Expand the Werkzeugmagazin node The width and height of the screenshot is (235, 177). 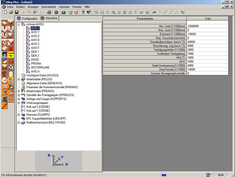19,103
